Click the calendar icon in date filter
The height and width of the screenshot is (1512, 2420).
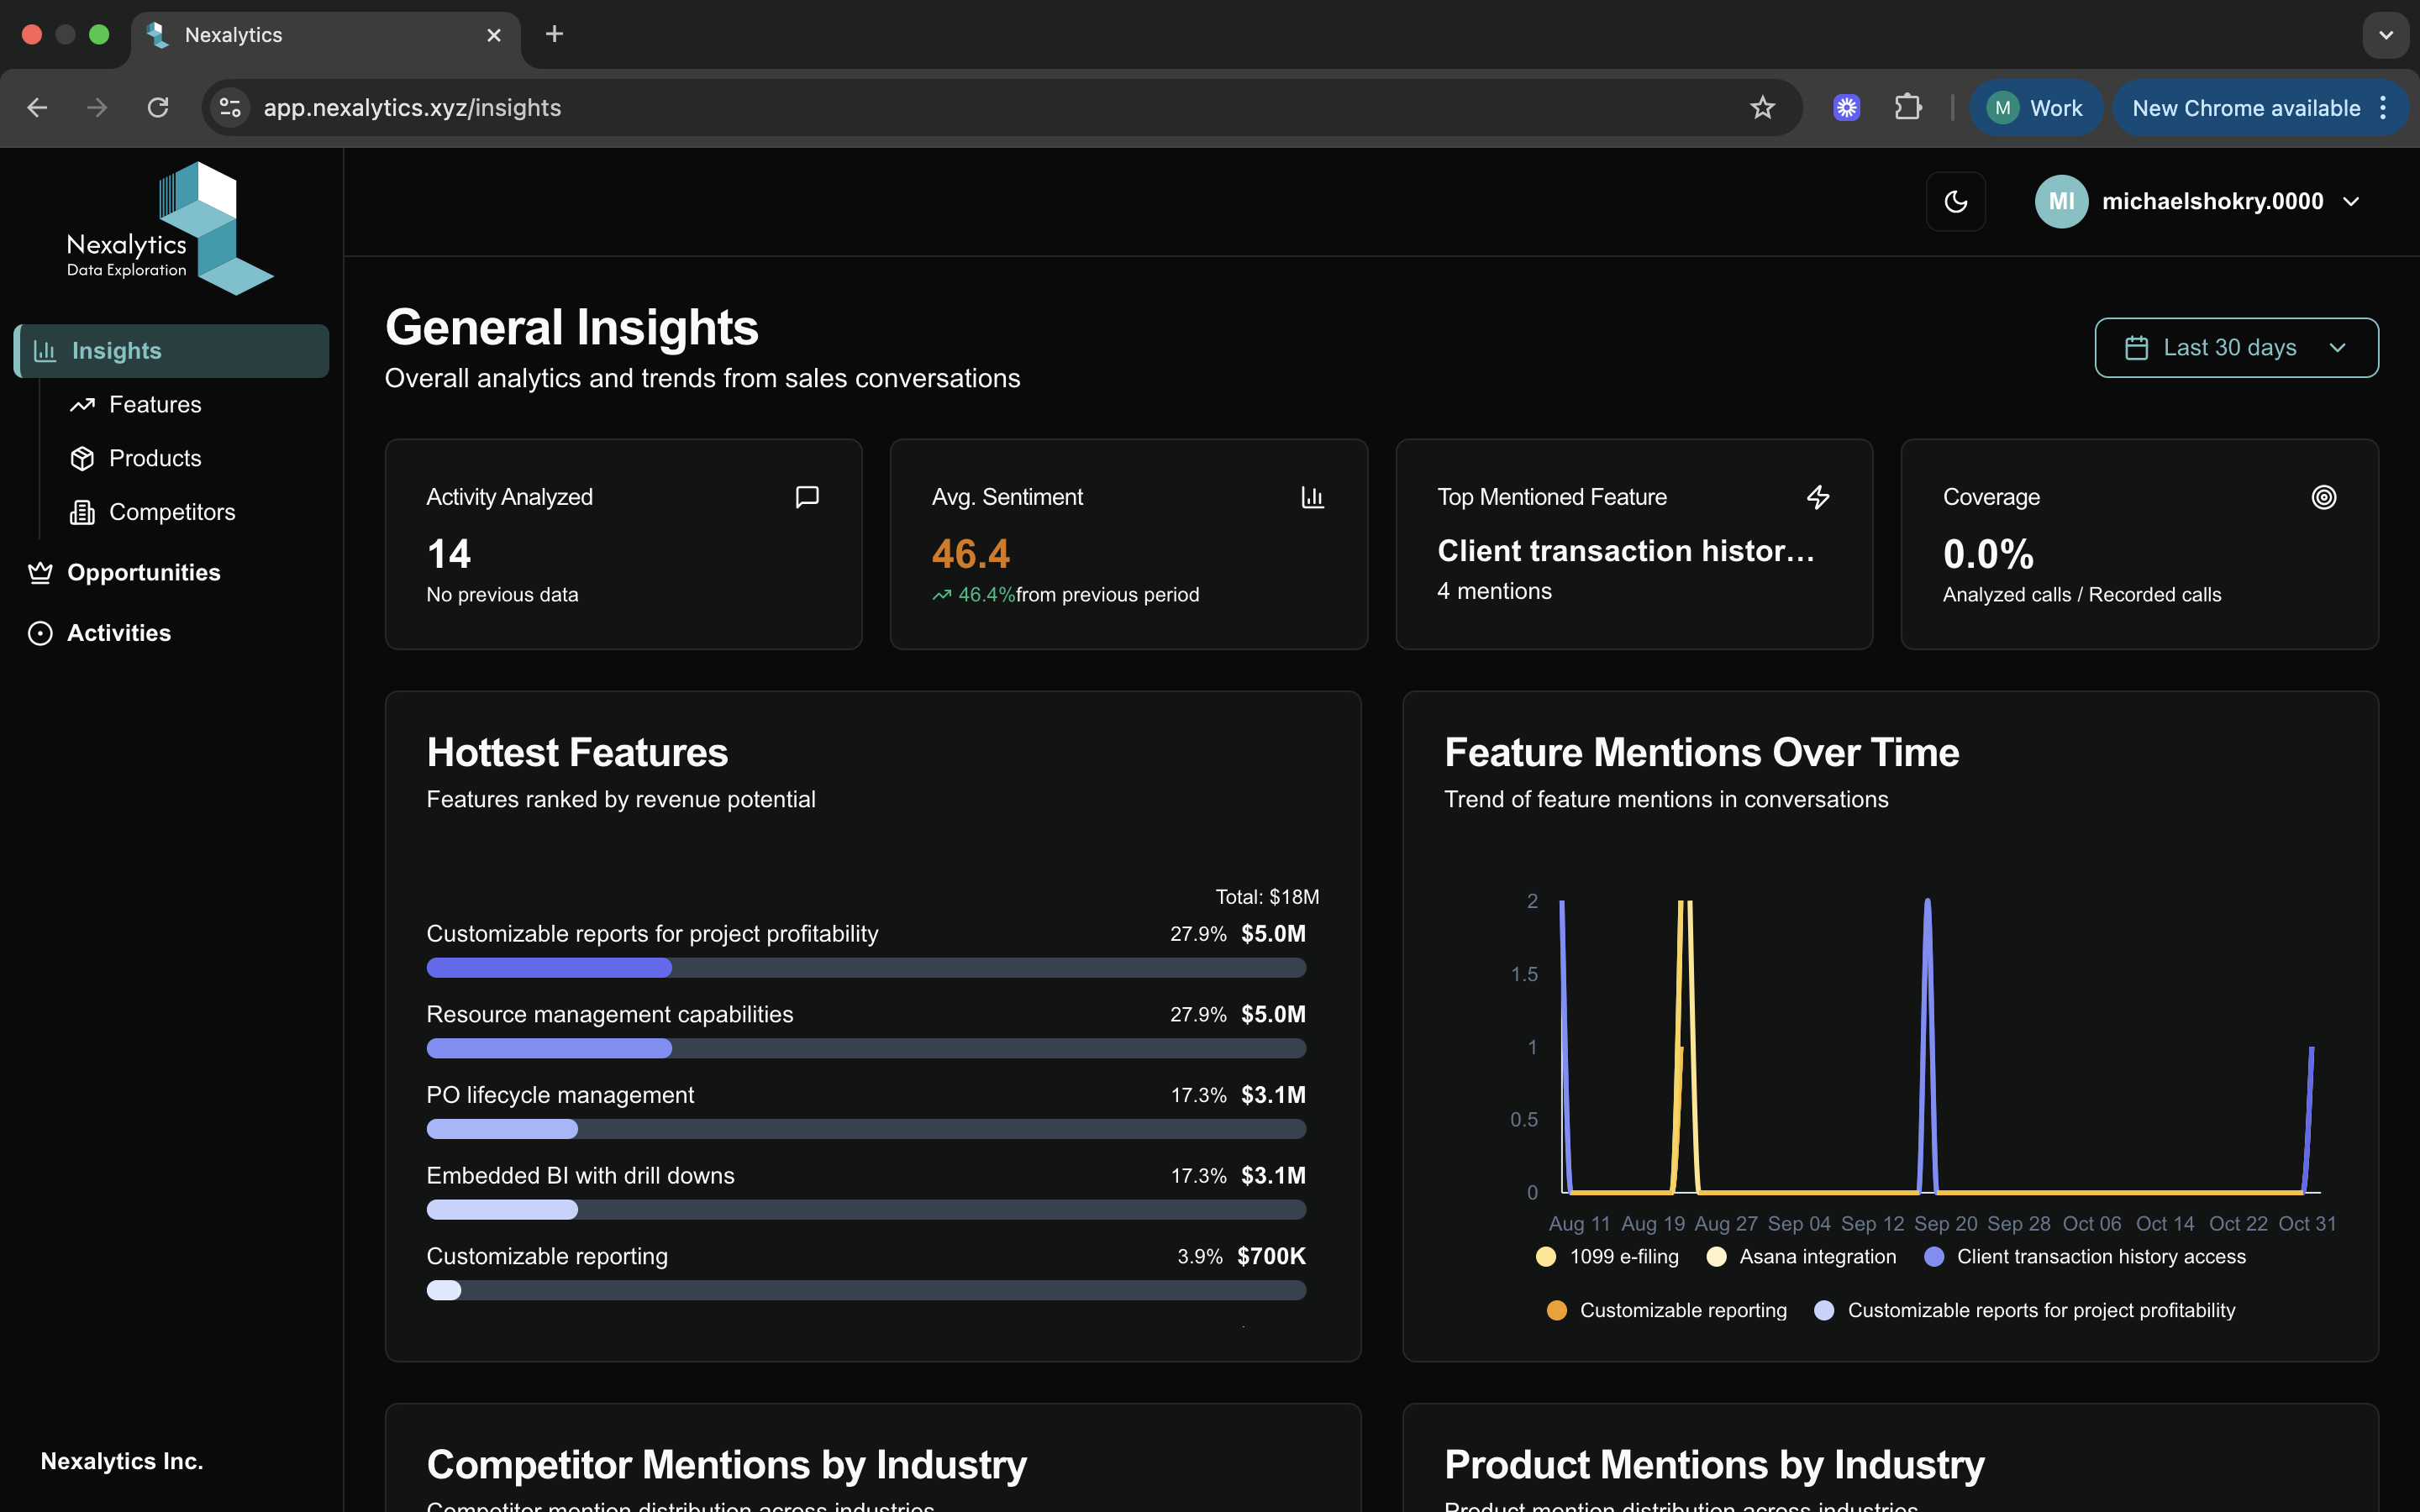(x=2136, y=348)
